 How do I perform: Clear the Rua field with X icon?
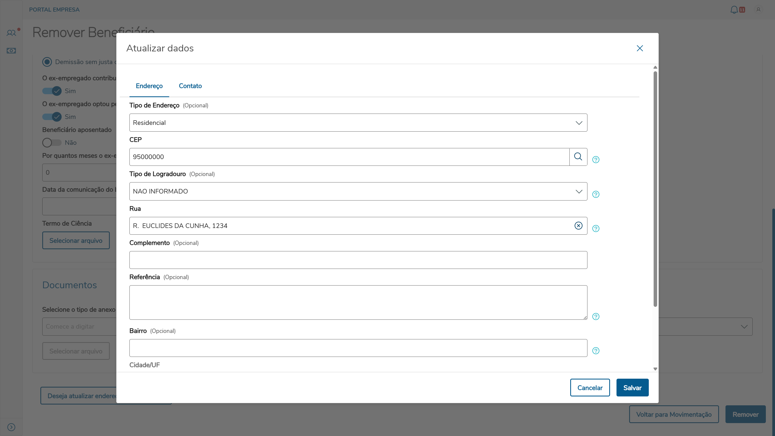[578, 226]
